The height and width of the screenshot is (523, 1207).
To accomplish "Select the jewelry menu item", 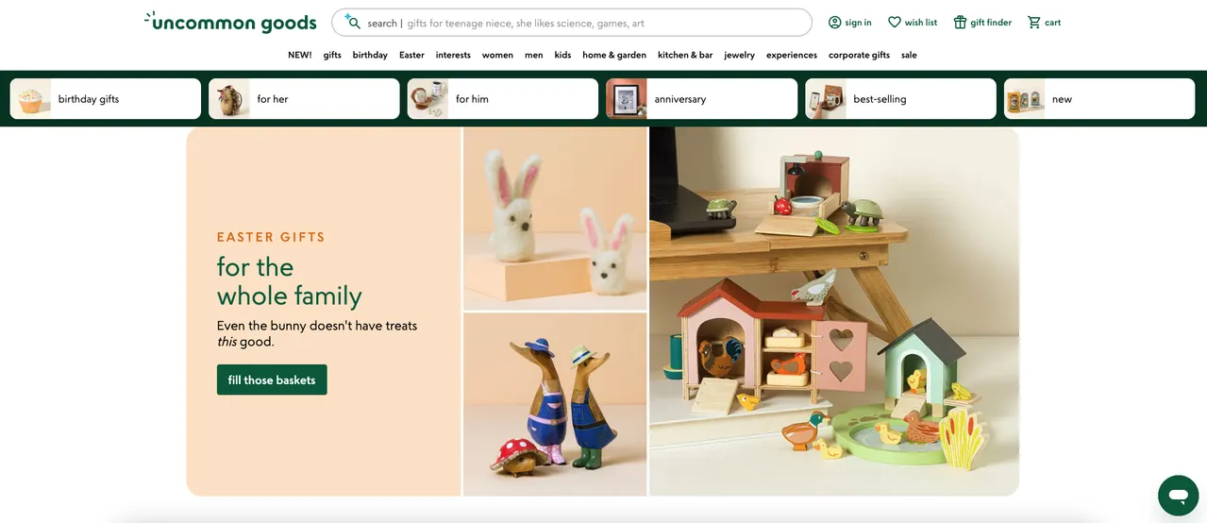I will 739,55.
